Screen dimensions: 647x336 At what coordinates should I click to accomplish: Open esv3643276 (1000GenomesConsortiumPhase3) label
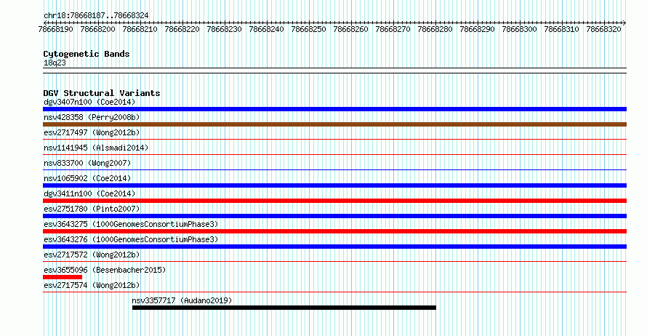click(x=131, y=239)
